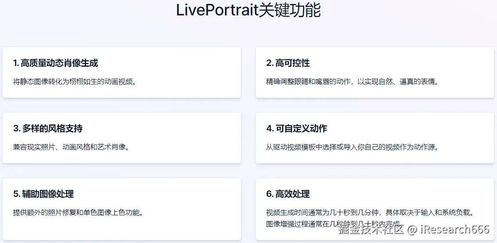Select the 3. 多样的风格支持 card title
497x243 pixels.
point(48,129)
